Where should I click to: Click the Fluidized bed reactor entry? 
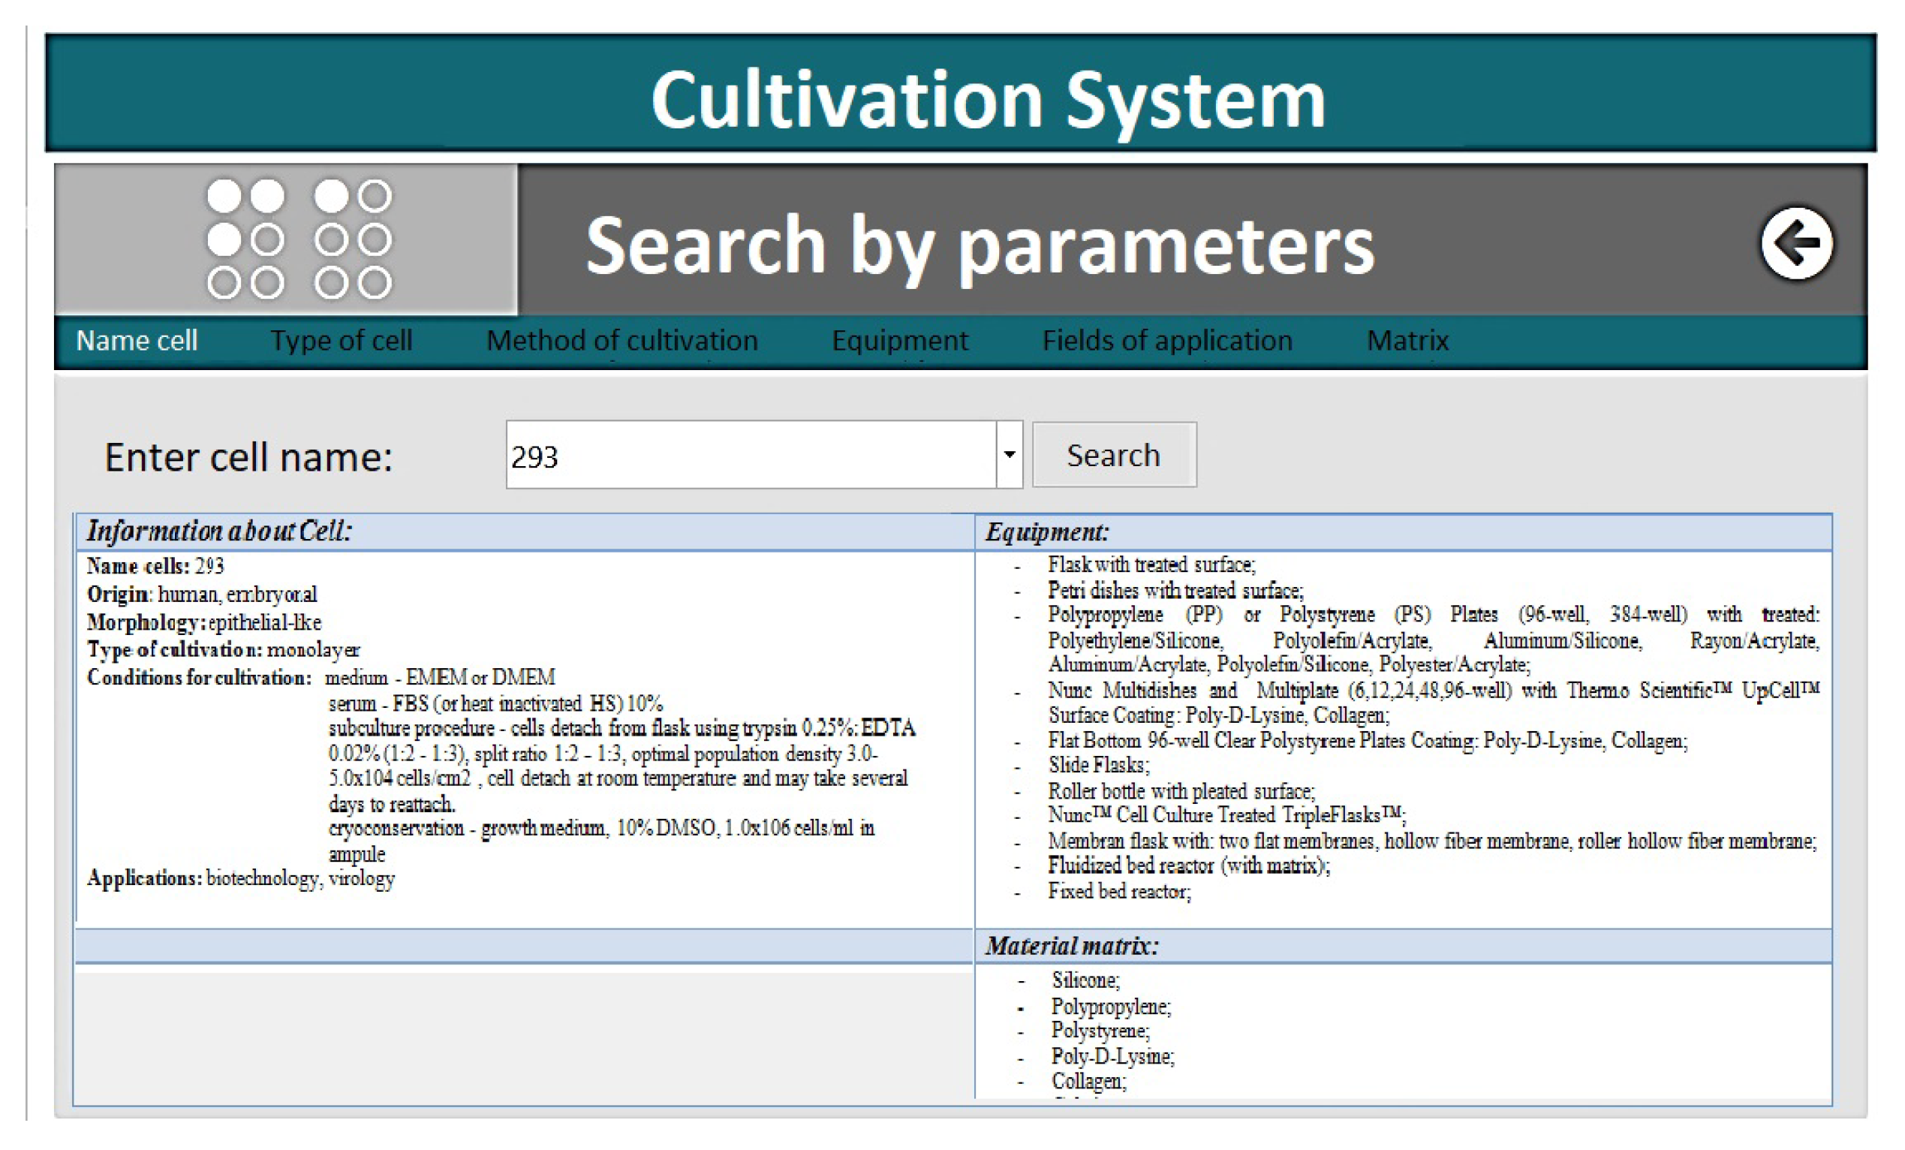1187,866
